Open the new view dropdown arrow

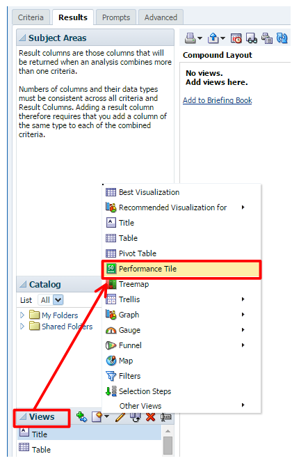pos(107,416)
